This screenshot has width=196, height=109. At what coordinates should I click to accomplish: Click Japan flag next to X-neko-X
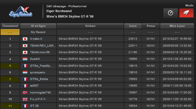25,39
